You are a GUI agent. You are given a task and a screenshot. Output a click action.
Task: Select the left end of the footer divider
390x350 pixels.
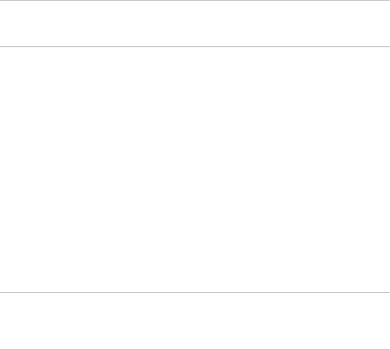click(1, 292)
